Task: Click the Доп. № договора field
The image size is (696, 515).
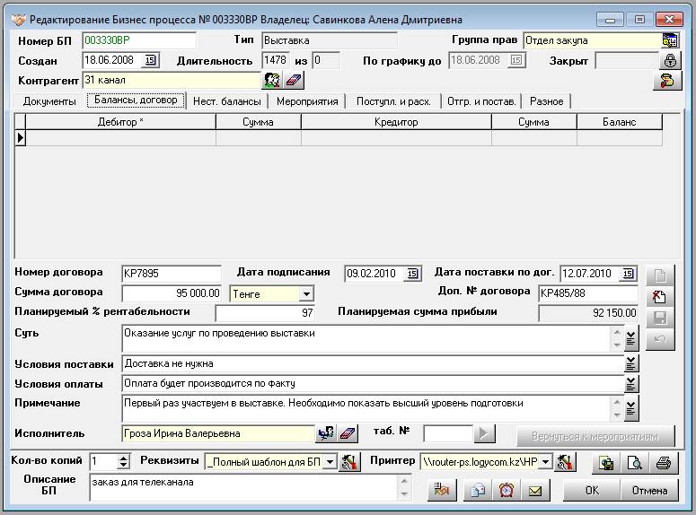Action: pos(588,293)
